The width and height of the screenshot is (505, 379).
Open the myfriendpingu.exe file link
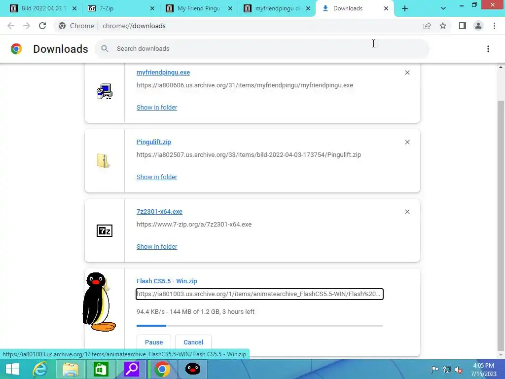point(163,73)
